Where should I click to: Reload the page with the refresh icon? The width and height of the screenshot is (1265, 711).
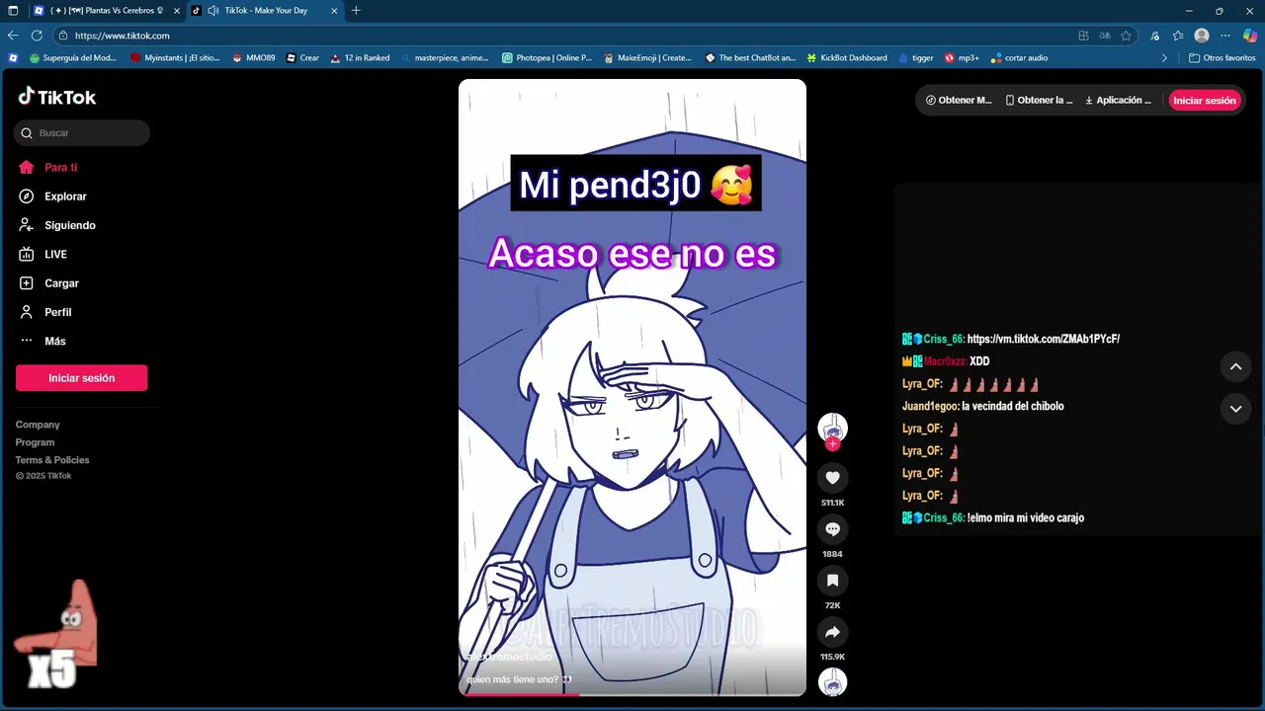[37, 36]
